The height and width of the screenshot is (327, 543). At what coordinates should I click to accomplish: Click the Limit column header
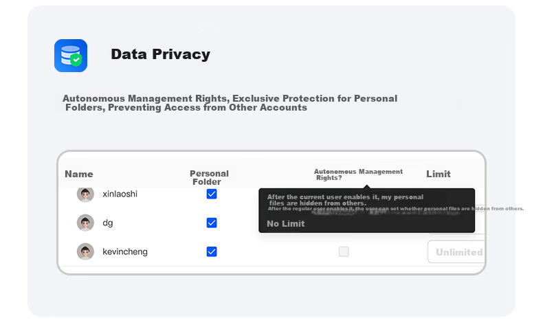coord(439,174)
